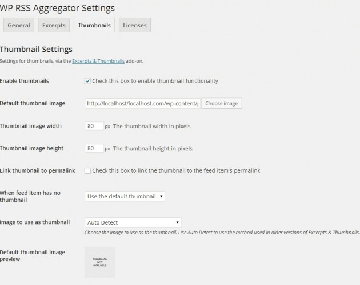Switch to the General tab
Viewport: 360px width, 285px height.
19,25
